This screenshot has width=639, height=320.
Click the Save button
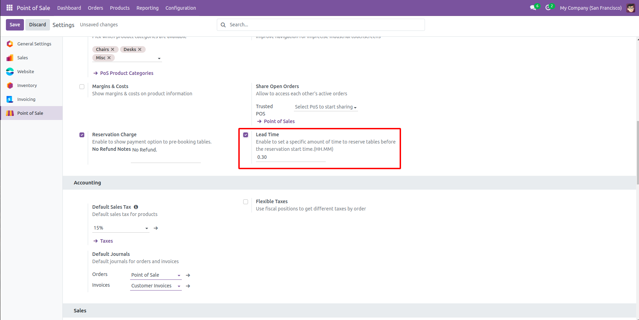pos(15,25)
